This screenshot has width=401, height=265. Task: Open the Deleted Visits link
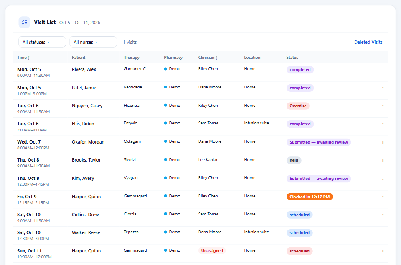point(368,42)
